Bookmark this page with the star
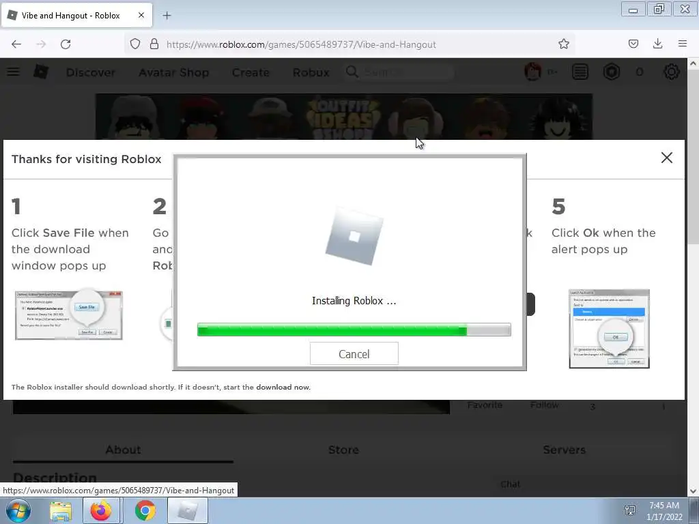The width and height of the screenshot is (699, 524). (563, 44)
